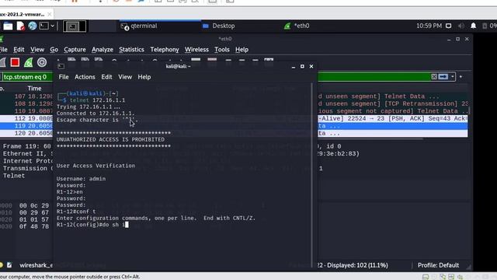
Task: Restart the current Wireshark capture
Action: pyautogui.click(x=29, y=62)
